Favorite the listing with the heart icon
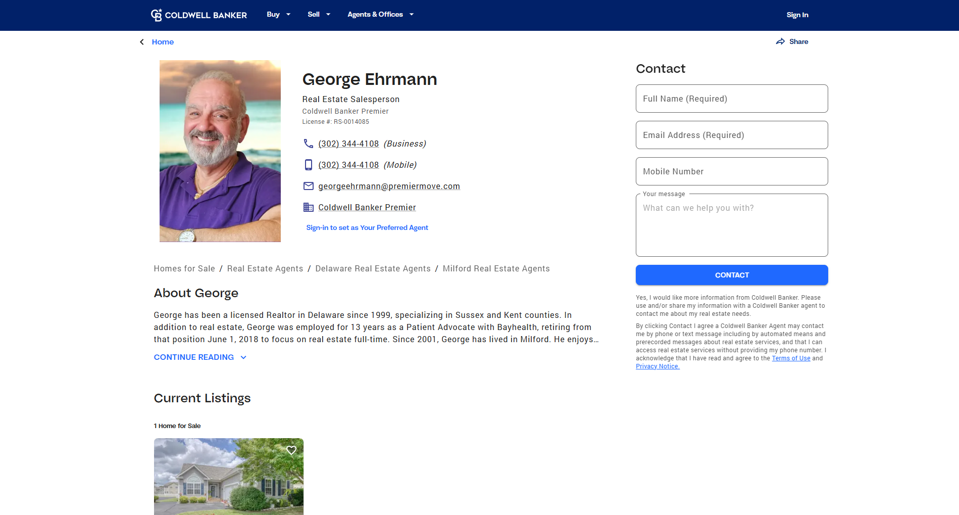The image size is (959, 515). click(x=291, y=450)
